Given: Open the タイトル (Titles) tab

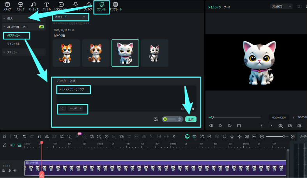Looking at the screenshot, I should tap(46, 6).
